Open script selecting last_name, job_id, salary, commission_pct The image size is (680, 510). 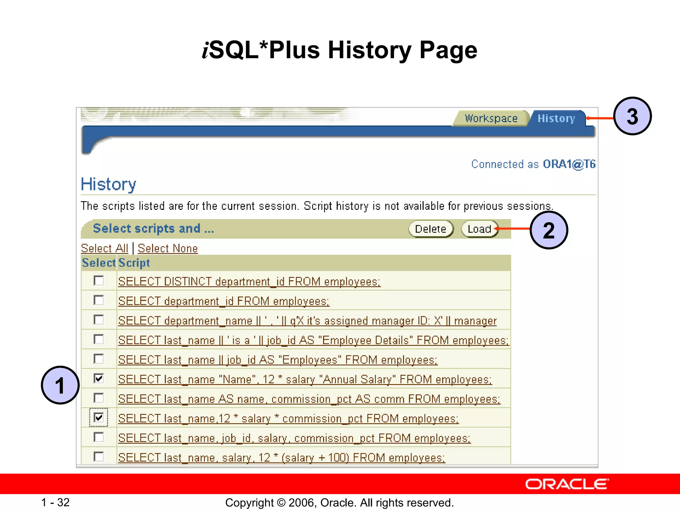(294, 438)
